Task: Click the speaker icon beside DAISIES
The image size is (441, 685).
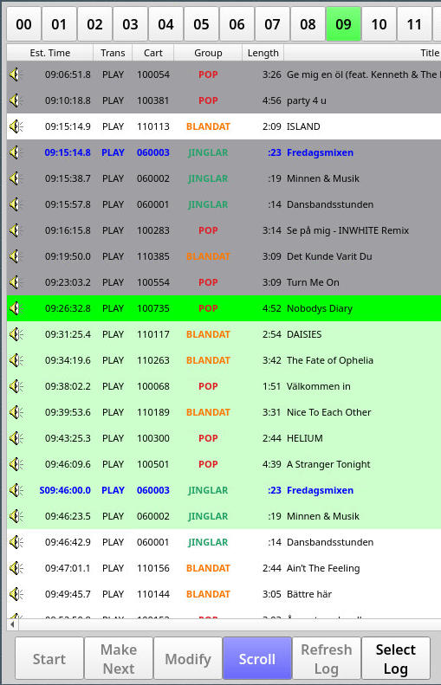Action: (x=16, y=334)
